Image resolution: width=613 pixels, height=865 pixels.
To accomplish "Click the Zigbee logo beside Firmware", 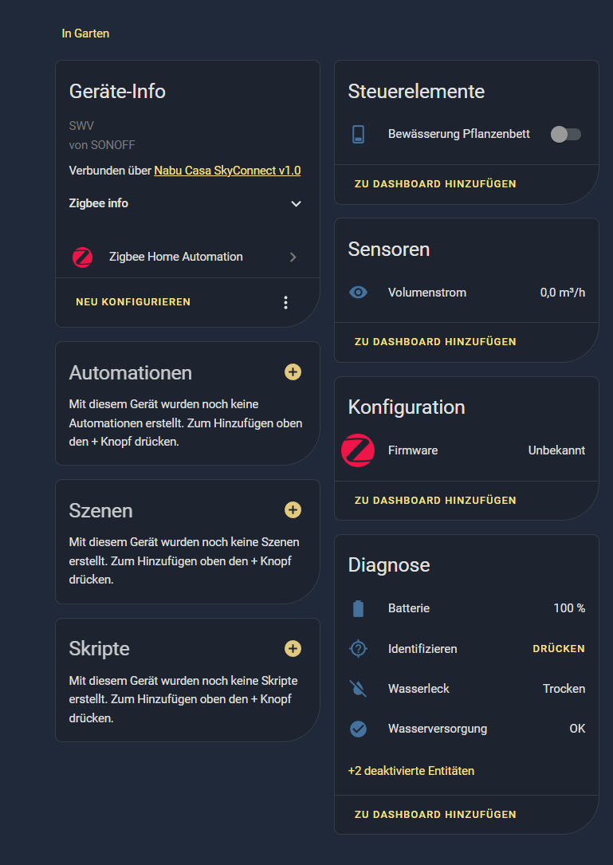I will point(358,450).
